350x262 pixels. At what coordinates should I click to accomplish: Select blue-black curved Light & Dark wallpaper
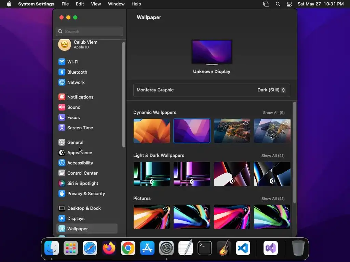click(x=272, y=174)
